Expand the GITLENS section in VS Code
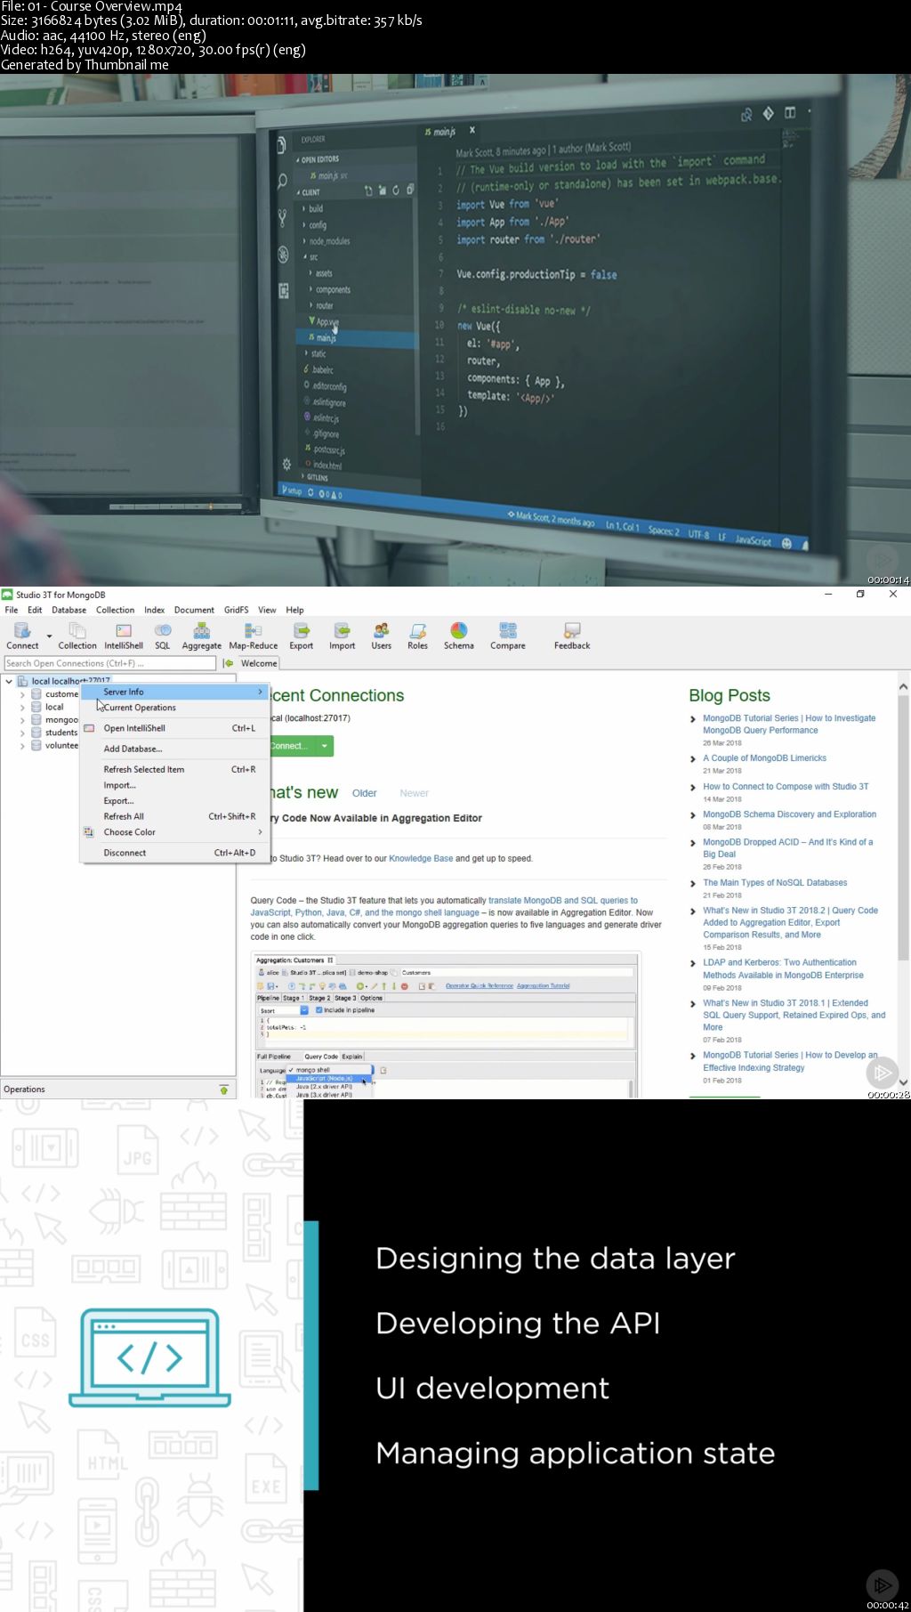The image size is (911, 1612). click(302, 478)
